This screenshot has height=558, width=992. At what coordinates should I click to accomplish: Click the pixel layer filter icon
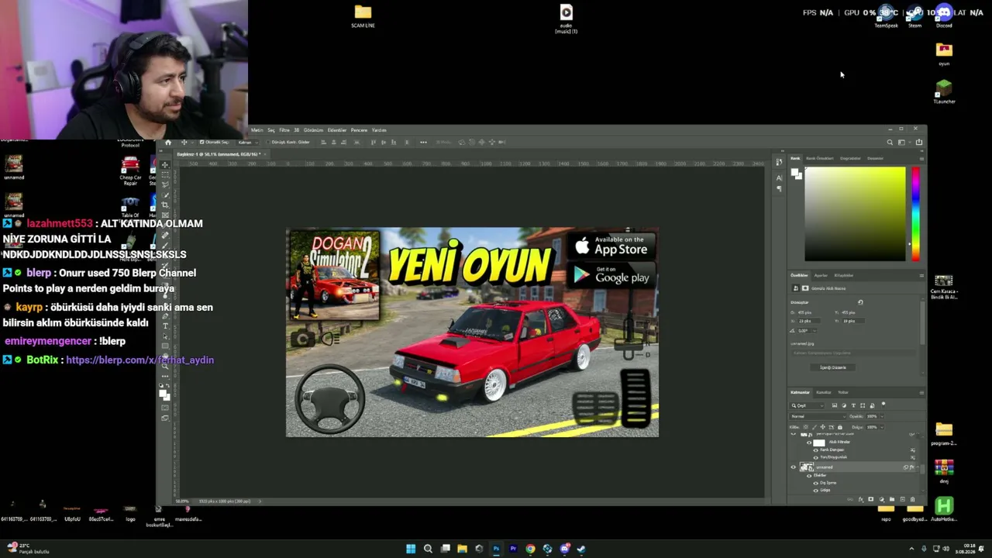click(835, 405)
